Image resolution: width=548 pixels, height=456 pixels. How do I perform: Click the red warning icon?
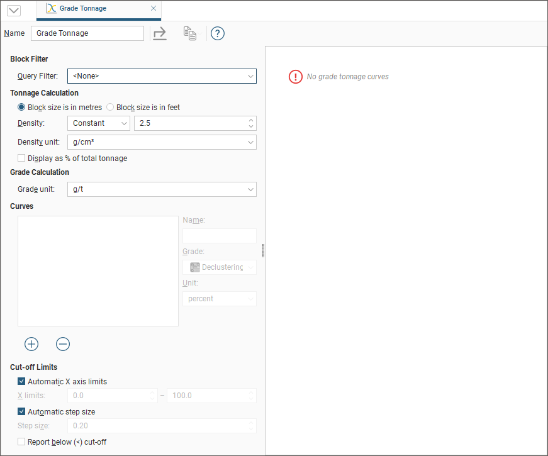click(x=296, y=77)
